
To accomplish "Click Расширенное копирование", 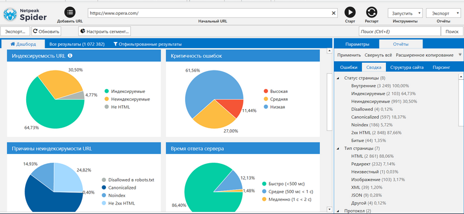I will tap(424, 55).
